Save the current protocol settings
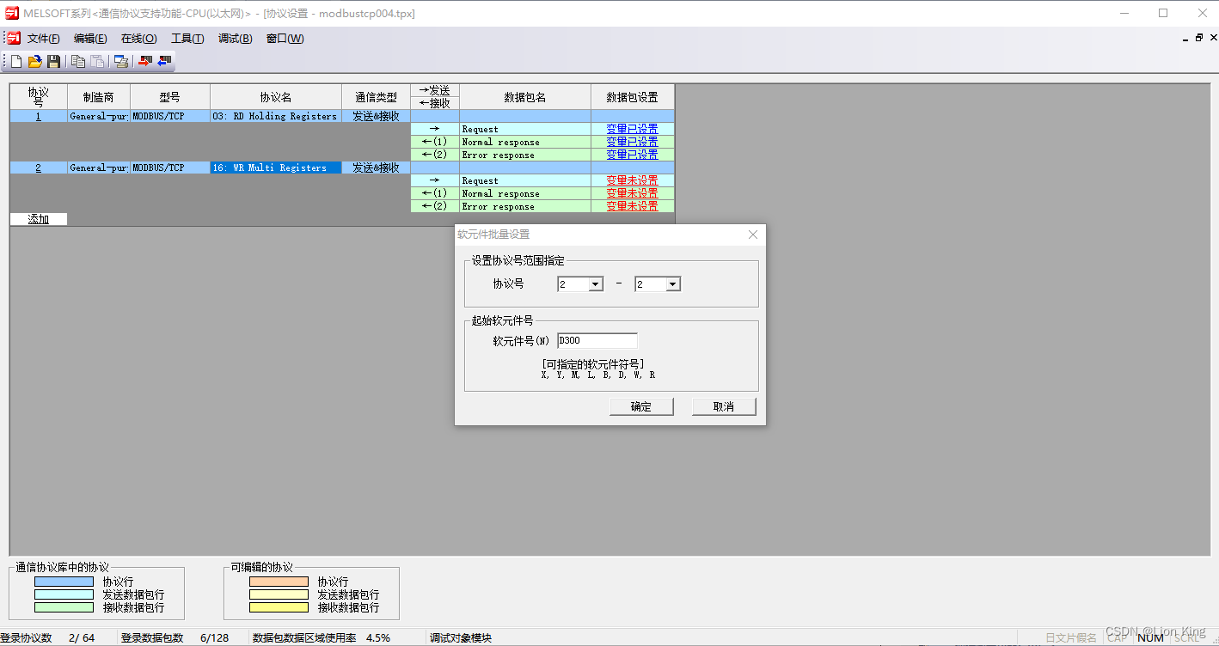 coord(54,61)
